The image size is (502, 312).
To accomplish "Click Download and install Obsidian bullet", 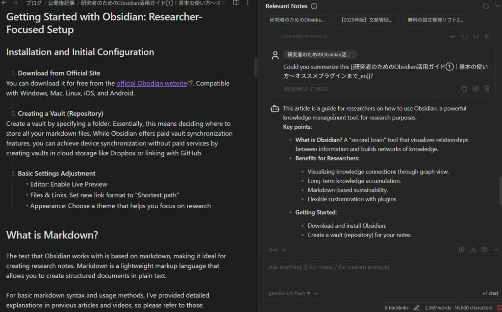I will point(347,226).
